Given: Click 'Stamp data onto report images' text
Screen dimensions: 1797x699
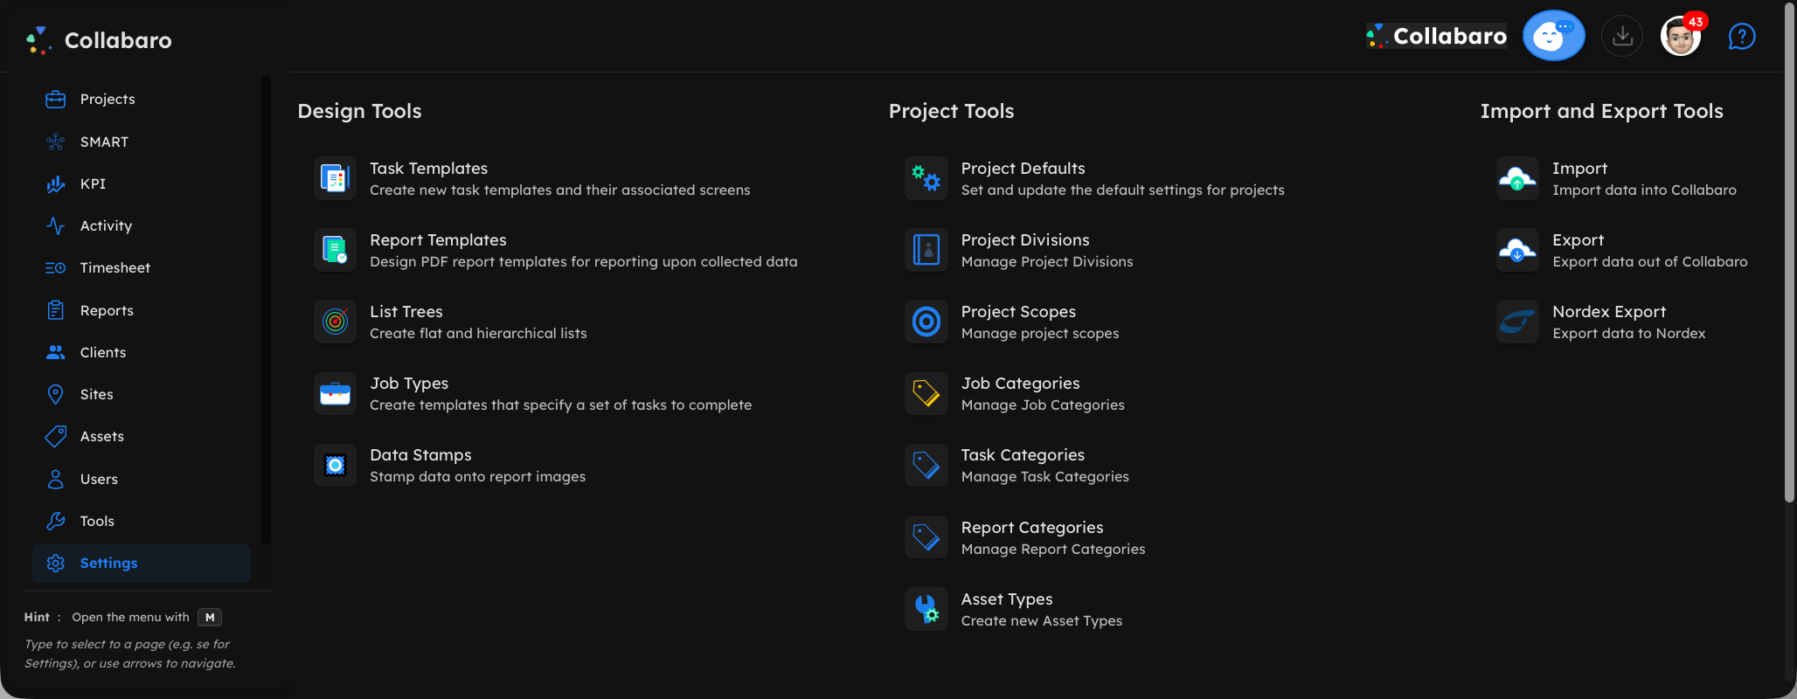Looking at the screenshot, I should click(477, 477).
